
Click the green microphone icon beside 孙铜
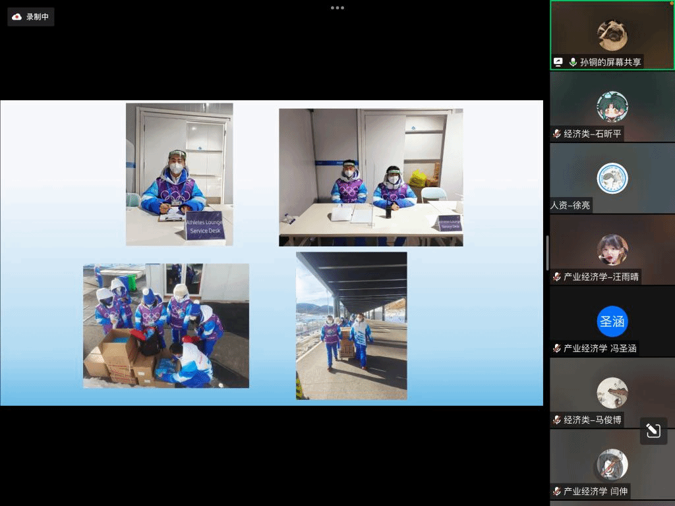[x=573, y=62]
